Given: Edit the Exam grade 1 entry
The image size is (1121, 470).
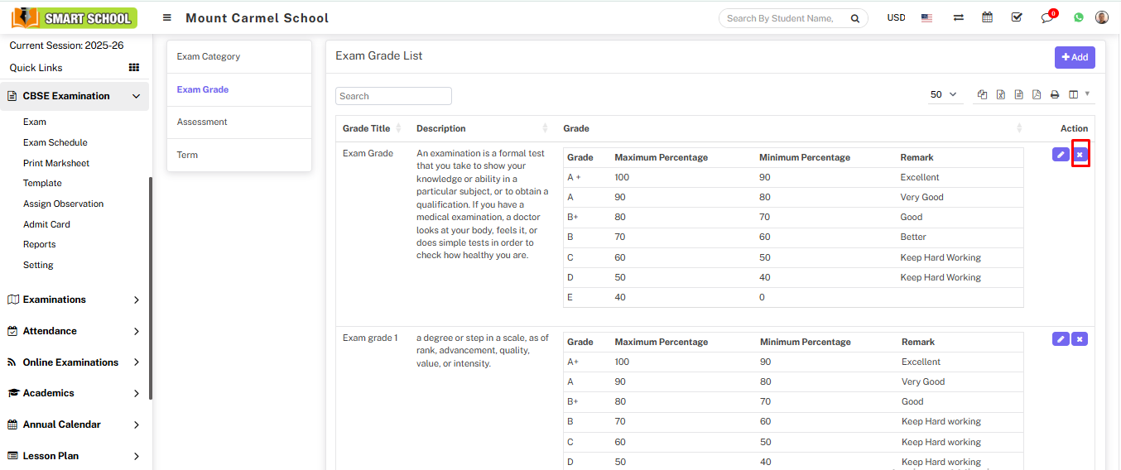Looking at the screenshot, I should click(x=1060, y=339).
